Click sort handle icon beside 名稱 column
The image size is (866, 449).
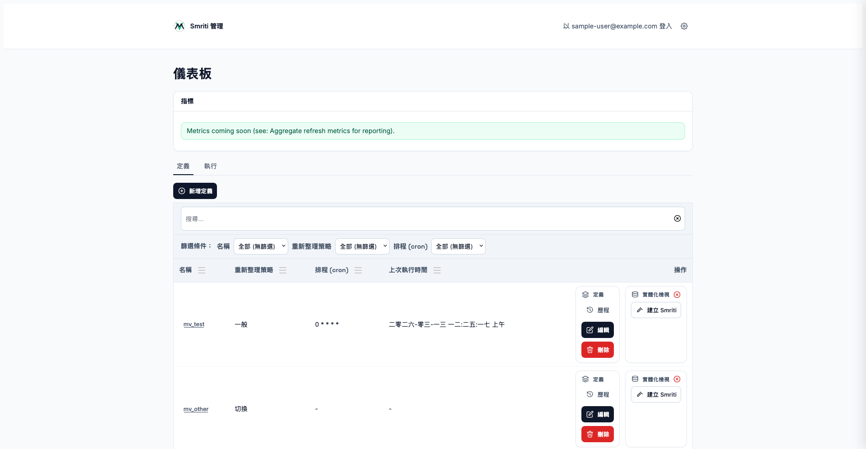coord(202,270)
